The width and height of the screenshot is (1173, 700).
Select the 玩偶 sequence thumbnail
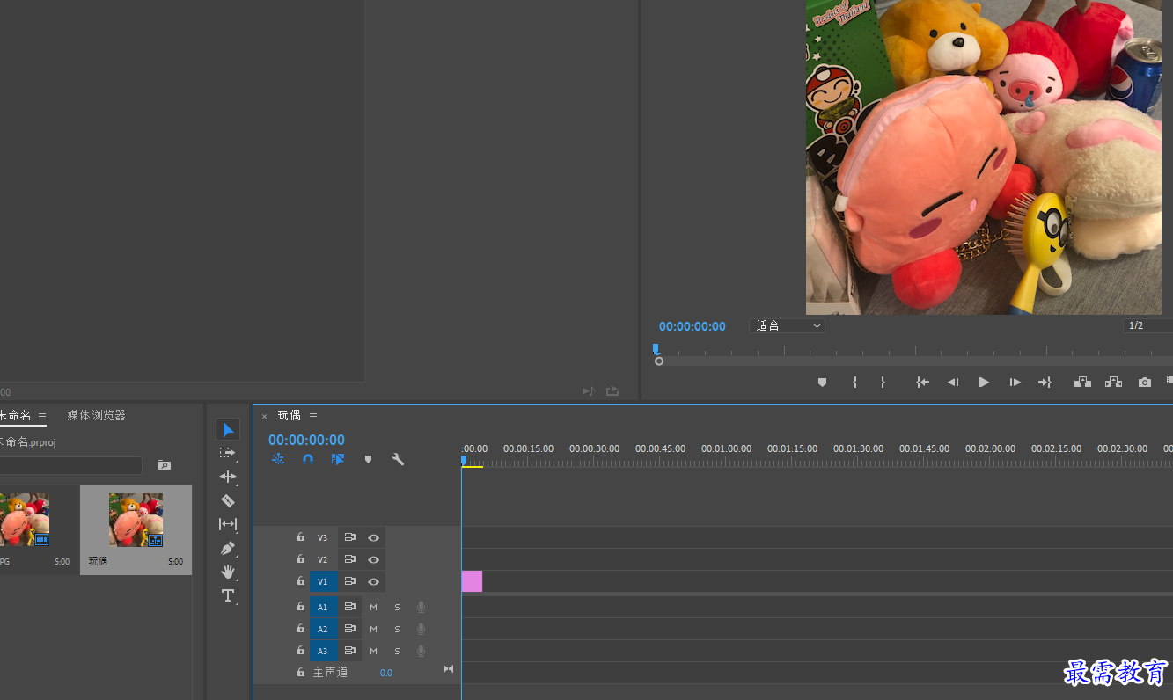click(136, 520)
